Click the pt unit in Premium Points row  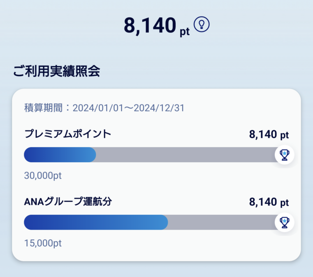285,135
